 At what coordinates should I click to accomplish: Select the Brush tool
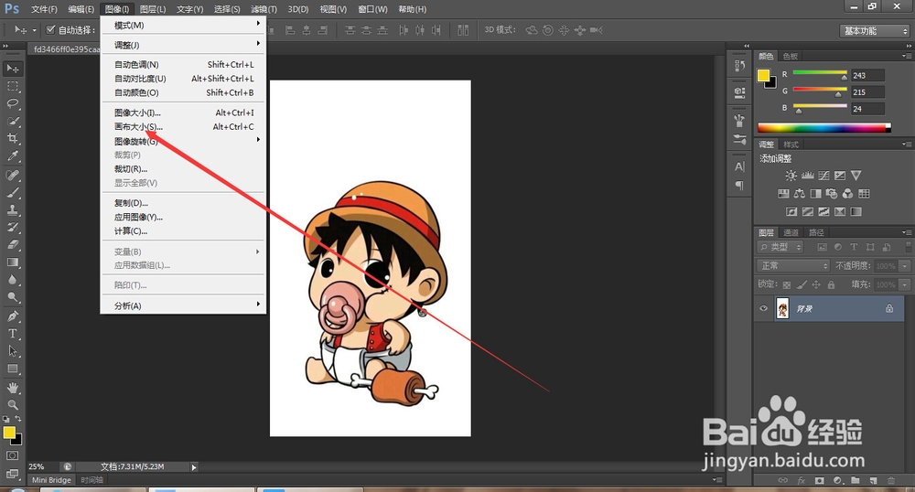click(x=12, y=192)
